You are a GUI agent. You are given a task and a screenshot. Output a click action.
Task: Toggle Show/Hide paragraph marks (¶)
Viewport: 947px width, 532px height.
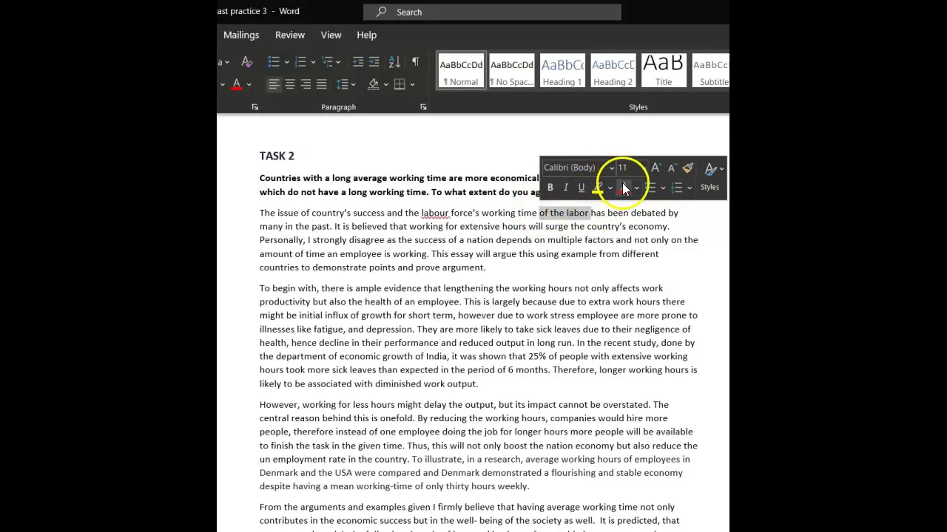click(415, 62)
